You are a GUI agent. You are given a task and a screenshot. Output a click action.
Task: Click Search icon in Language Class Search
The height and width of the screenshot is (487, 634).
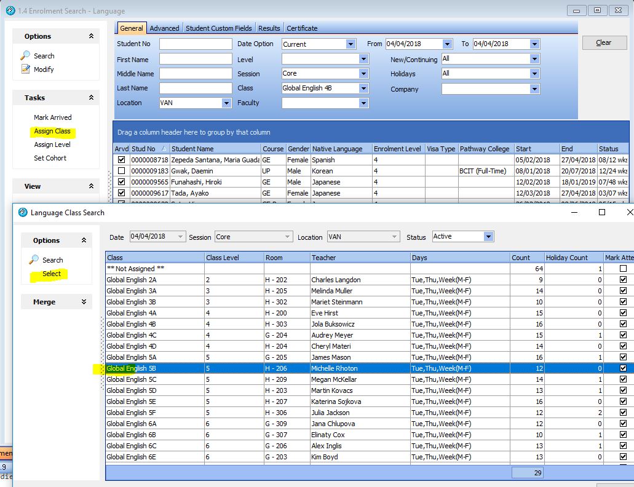(x=34, y=260)
